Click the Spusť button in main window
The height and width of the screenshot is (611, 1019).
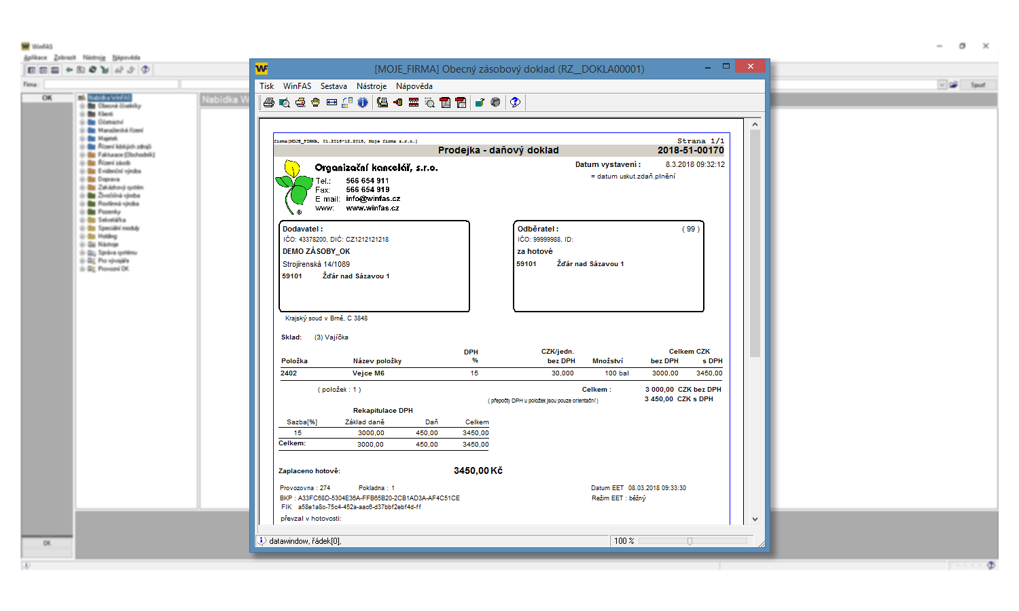pos(978,85)
